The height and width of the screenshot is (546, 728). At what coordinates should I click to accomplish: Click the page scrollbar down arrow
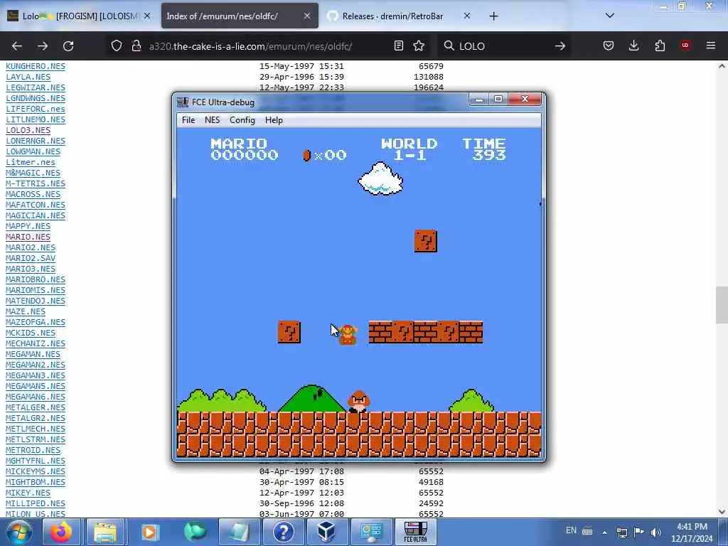[x=722, y=512]
